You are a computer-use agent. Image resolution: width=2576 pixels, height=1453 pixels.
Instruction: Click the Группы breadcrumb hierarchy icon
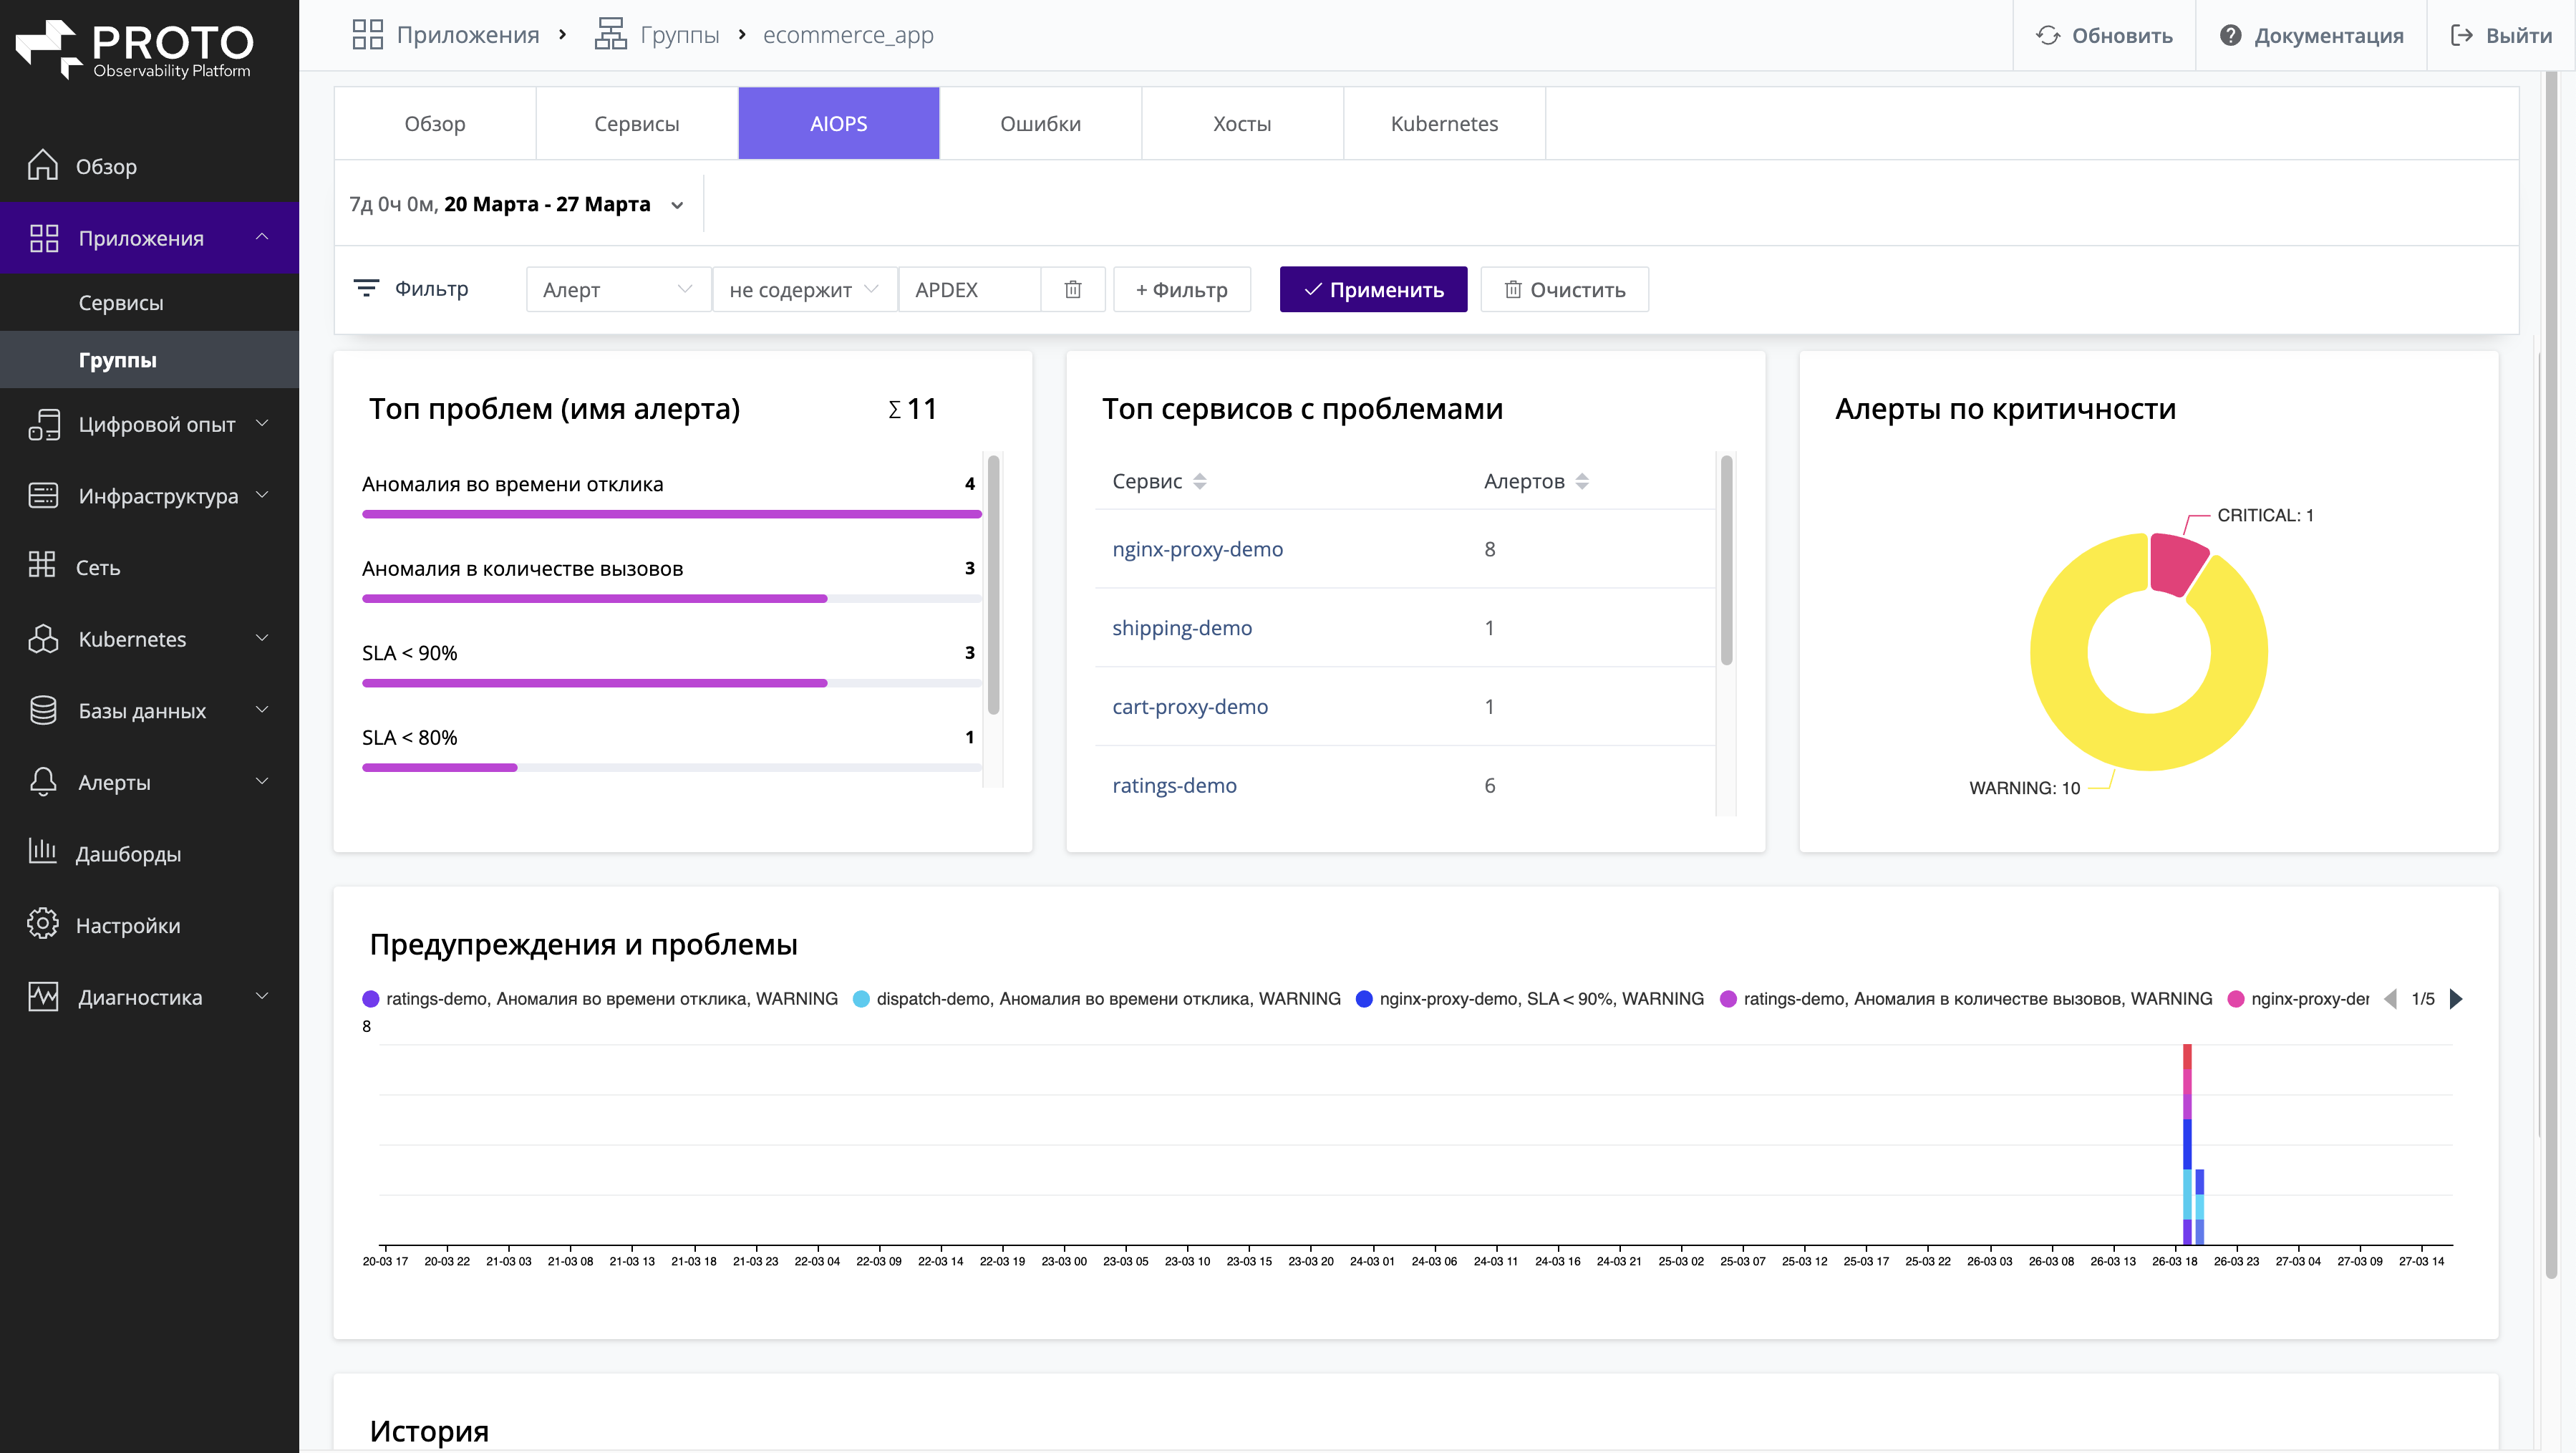pos(610,35)
